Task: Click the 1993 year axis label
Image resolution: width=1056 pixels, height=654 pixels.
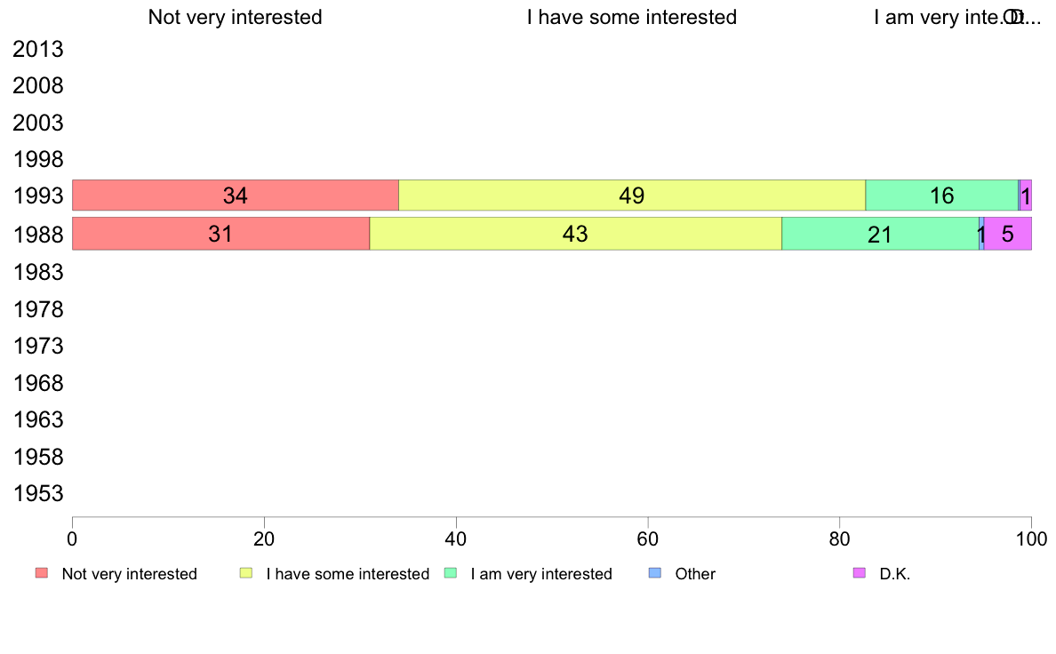Action: click(x=38, y=196)
